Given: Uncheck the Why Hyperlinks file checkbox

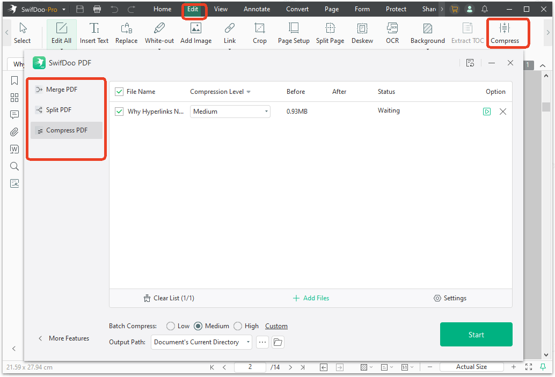Looking at the screenshot, I should [119, 112].
